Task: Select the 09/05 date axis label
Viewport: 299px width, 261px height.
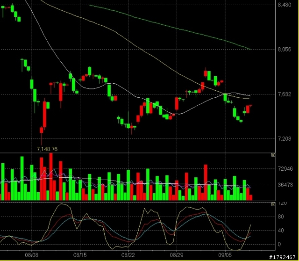Action: pos(225,255)
